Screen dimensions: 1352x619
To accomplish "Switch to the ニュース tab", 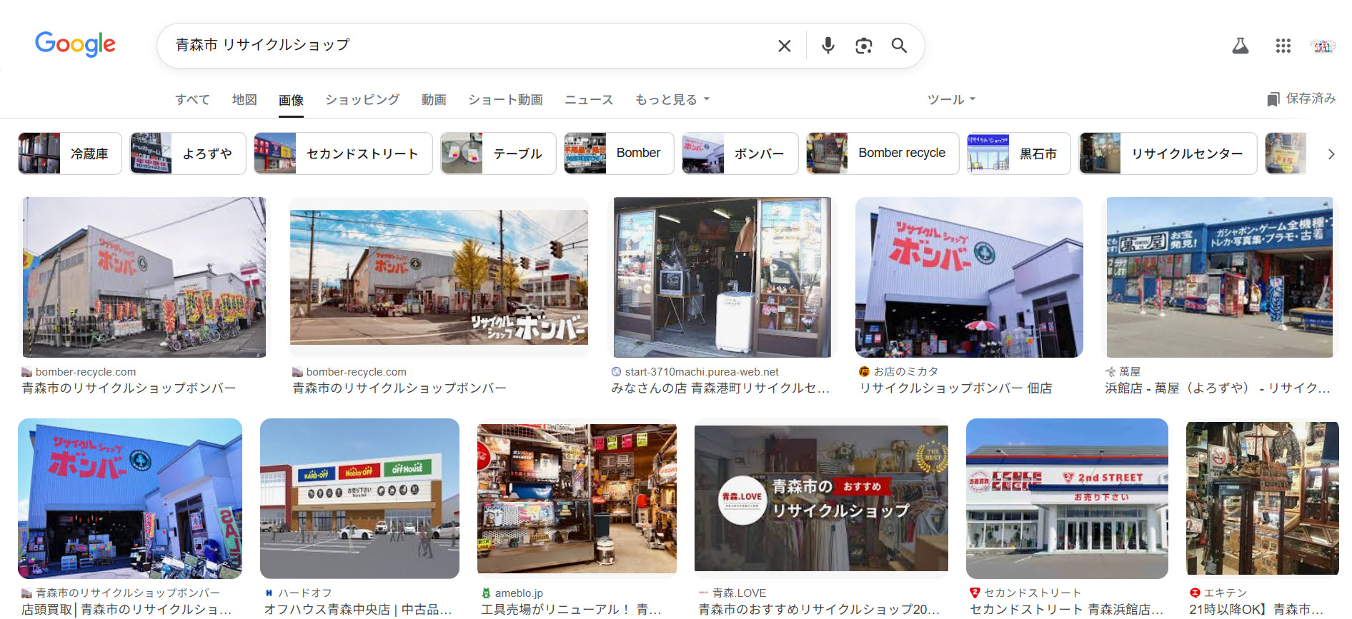I will click(589, 100).
